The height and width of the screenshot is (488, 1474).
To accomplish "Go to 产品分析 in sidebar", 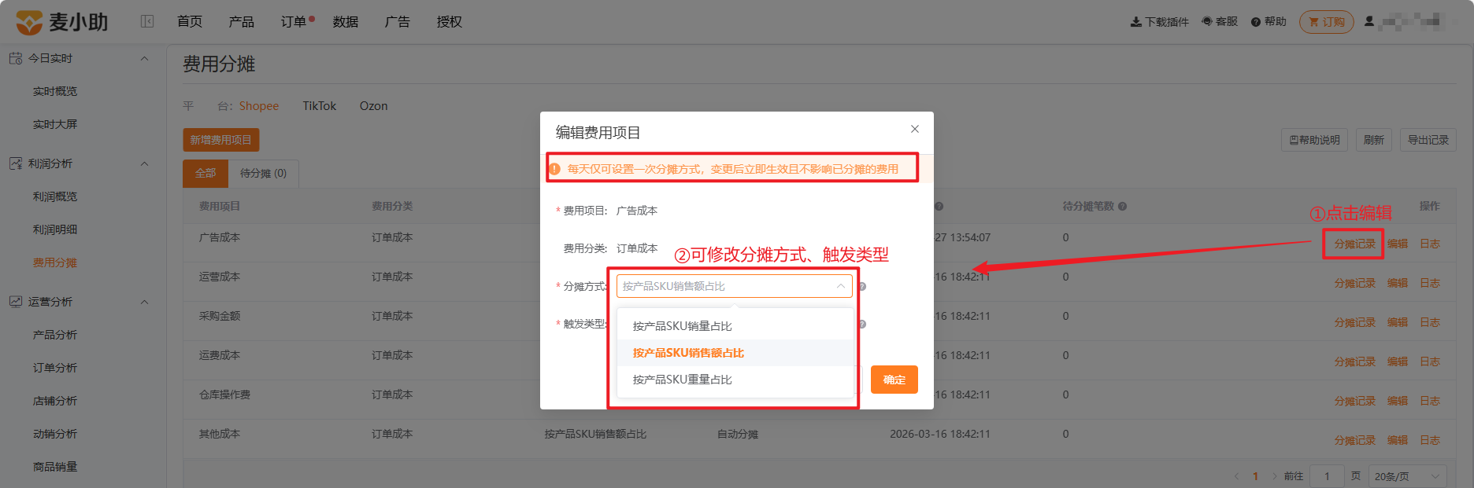I will pos(55,336).
